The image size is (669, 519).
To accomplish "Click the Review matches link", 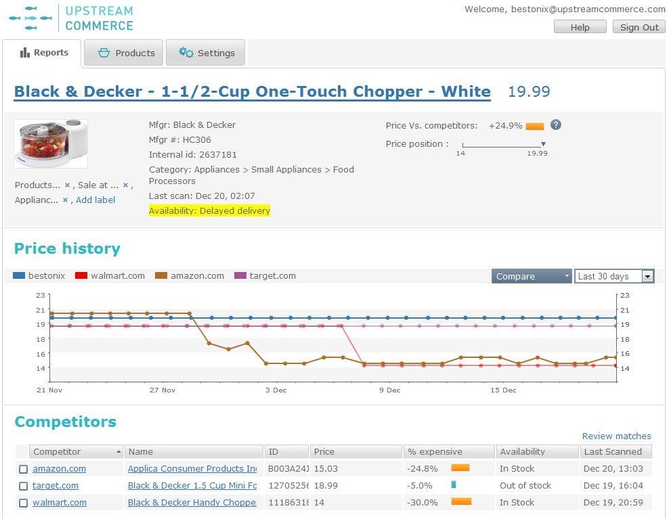I will (616, 436).
